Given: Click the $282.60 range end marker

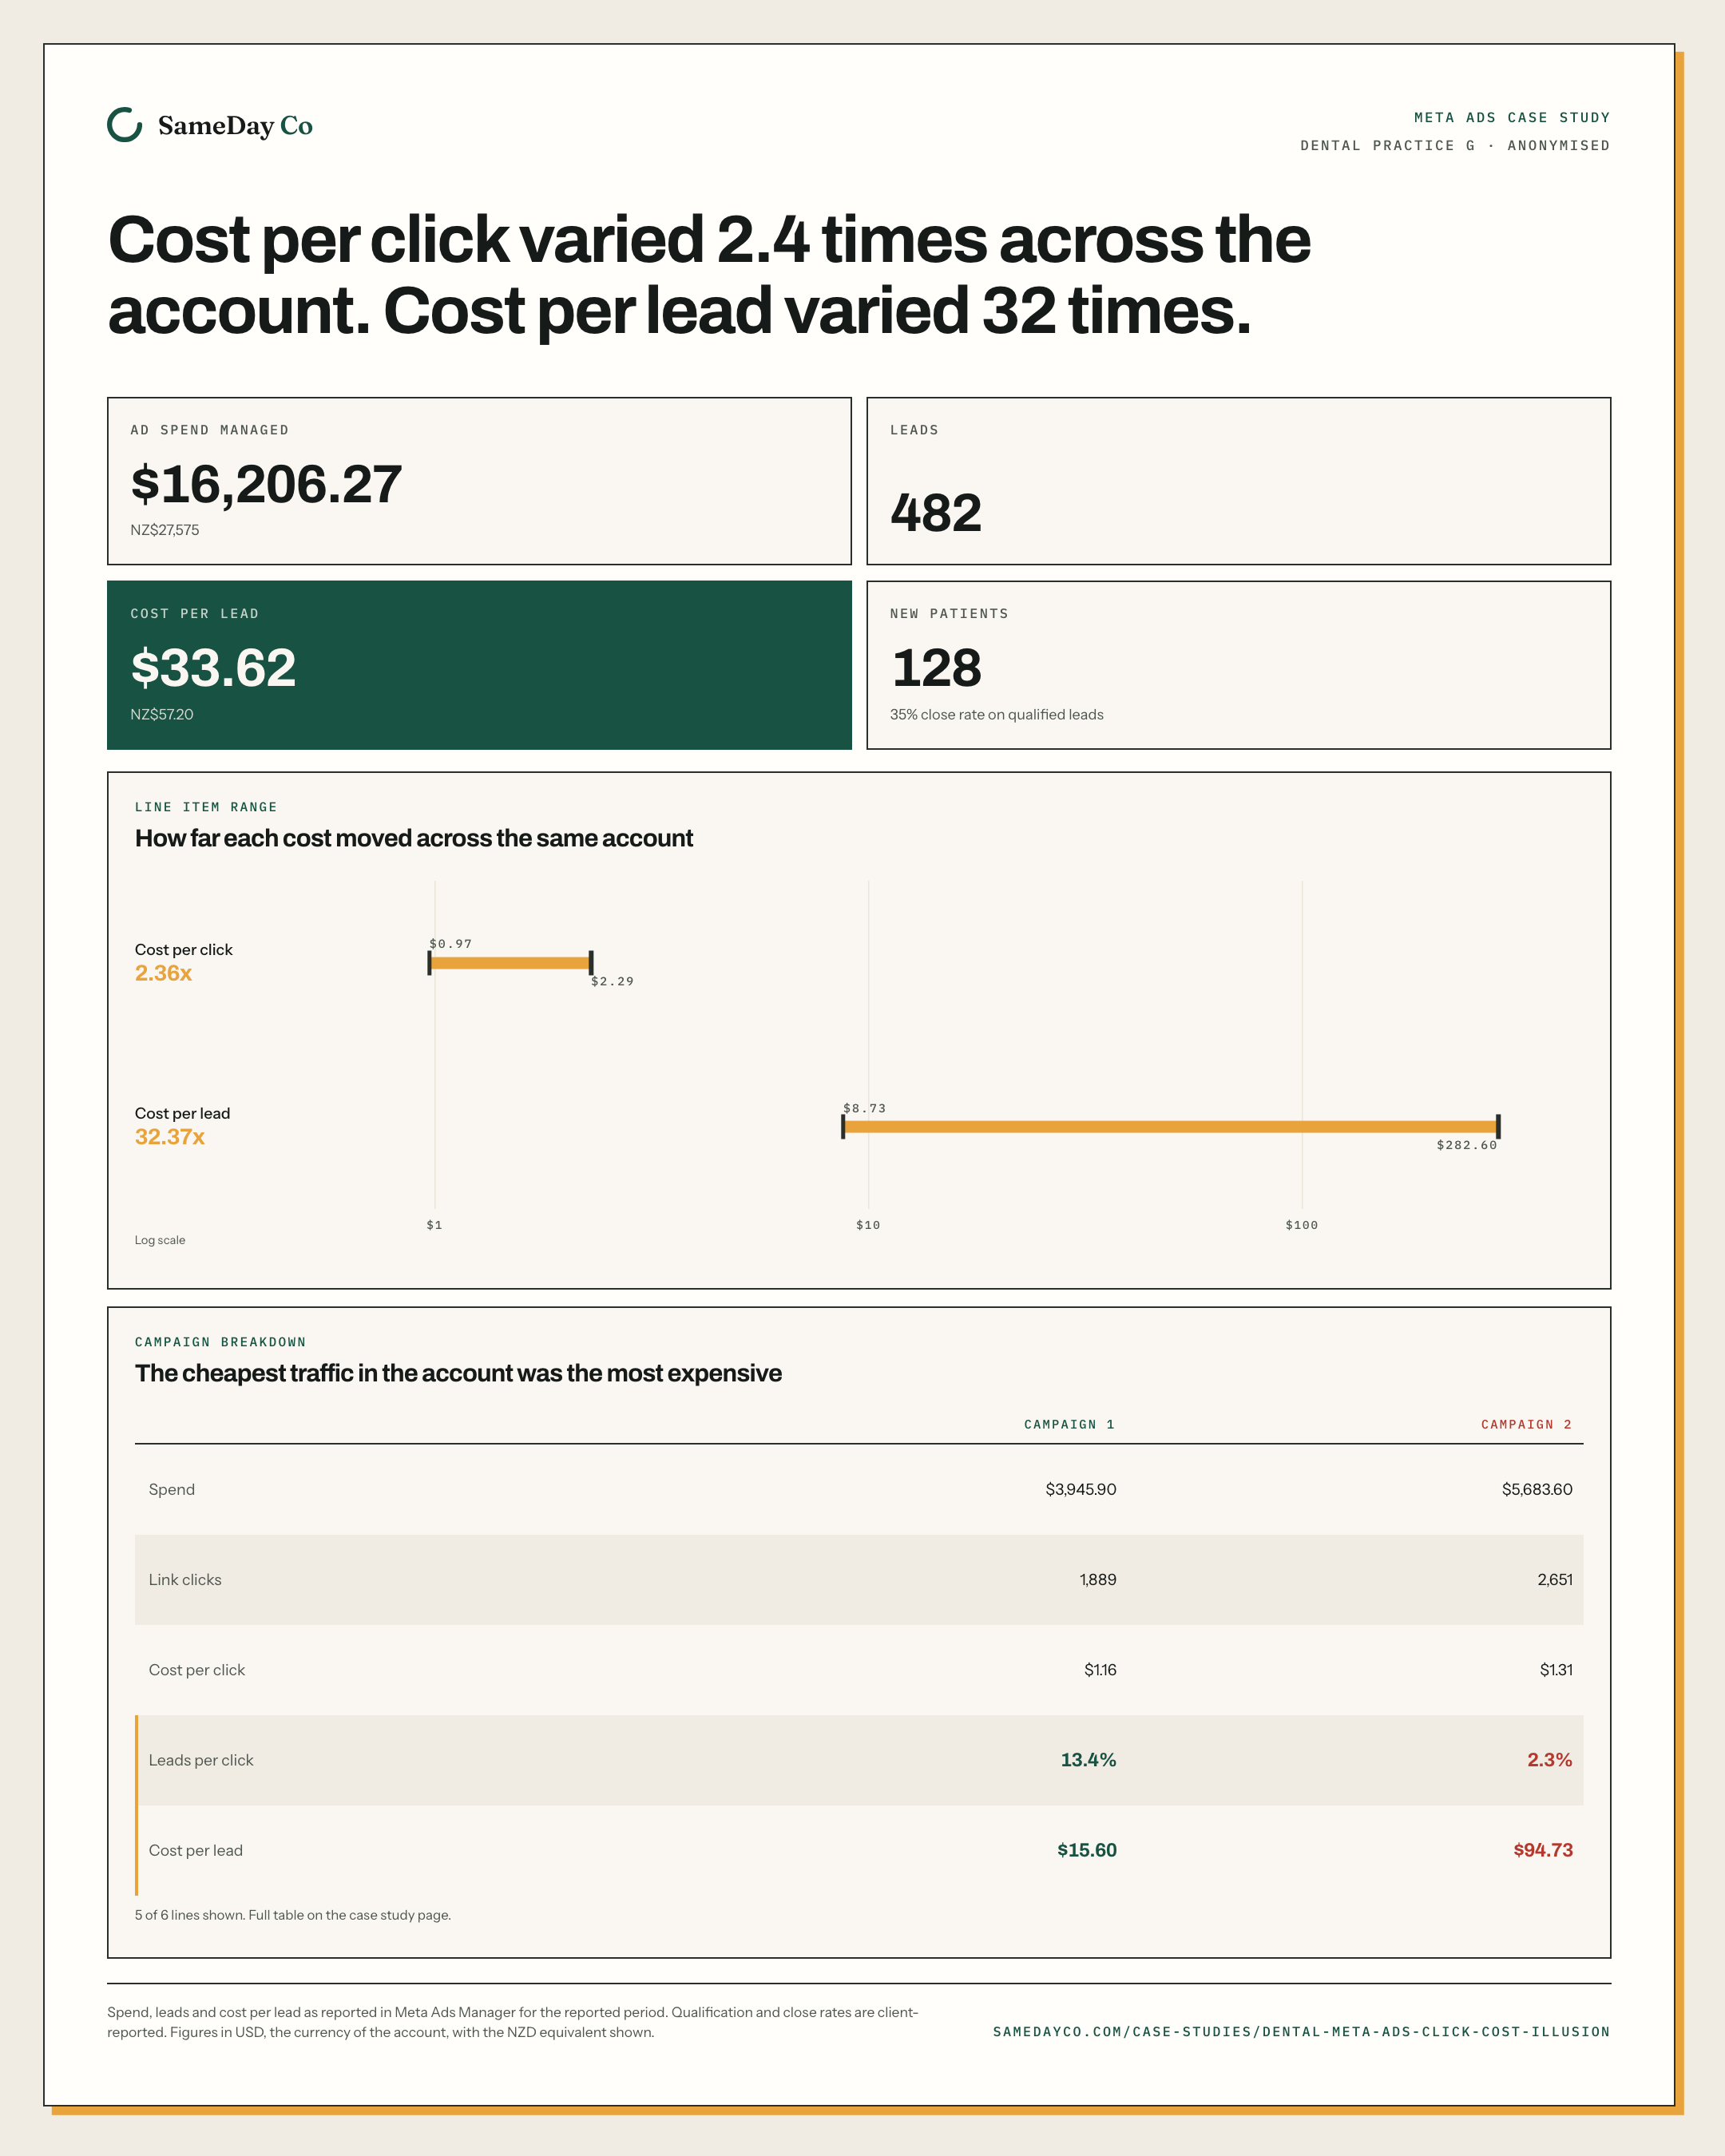Looking at the screenshot, I should tap(1498, 1127).
